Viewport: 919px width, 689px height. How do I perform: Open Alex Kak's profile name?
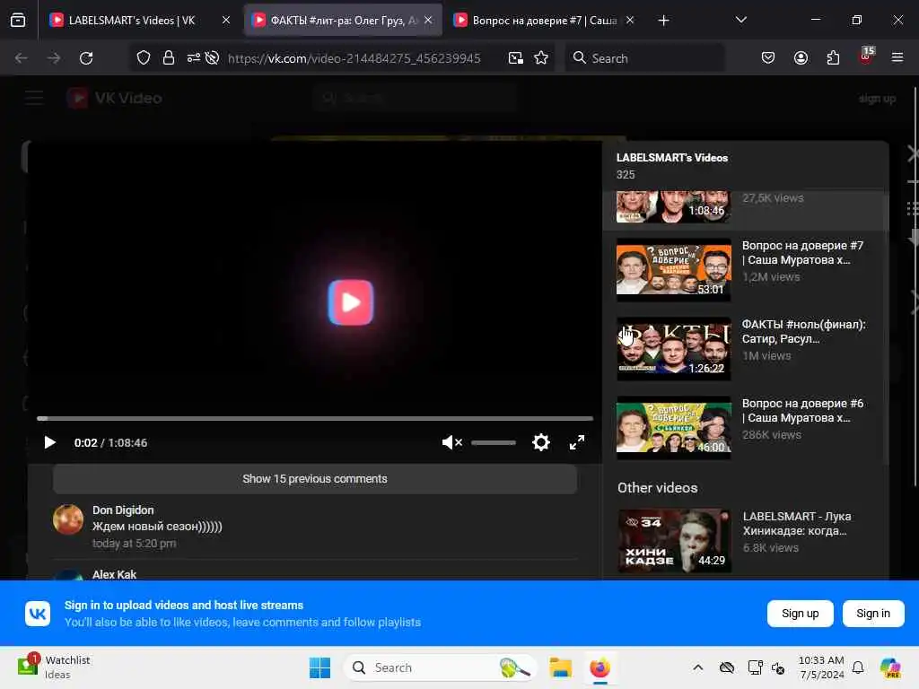(x=114, y=575)
